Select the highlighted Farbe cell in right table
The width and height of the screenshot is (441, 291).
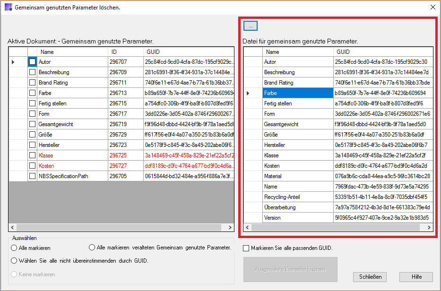click(298, 93)
